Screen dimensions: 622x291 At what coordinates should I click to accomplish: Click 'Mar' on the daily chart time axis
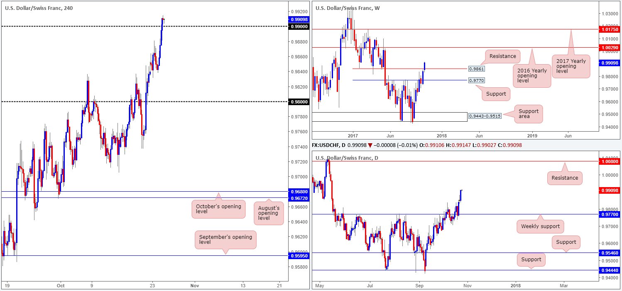(x=564, y=285)
